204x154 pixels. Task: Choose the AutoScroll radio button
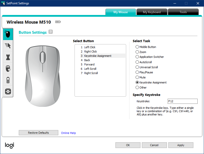point(137,62)
